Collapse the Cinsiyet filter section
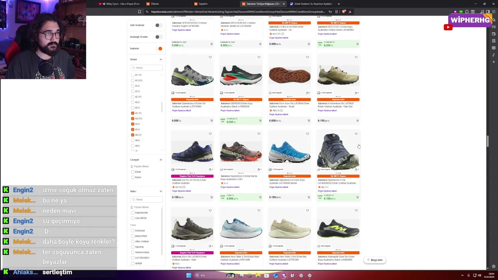This screenshot has width=498, height=280. click(x=161, y=160)
